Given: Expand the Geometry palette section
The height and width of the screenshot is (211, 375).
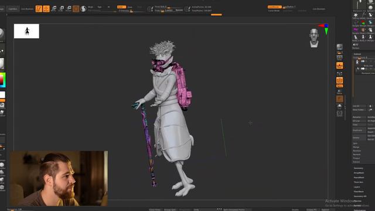Looking at the screenshot, I should pos(359,168).
